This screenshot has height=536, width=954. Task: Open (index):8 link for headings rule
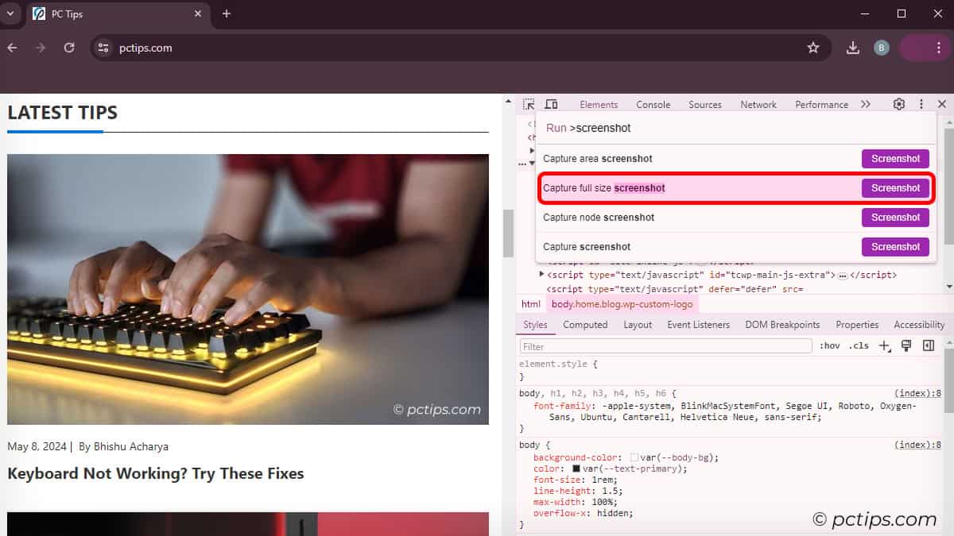pos(917,394)
